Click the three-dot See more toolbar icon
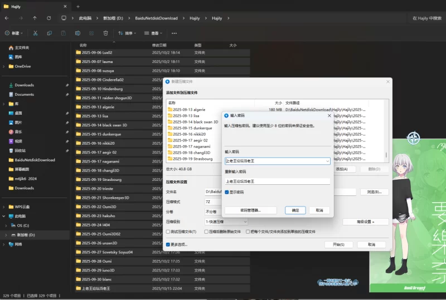Image resolution: width=446 pixels, height=300 pixels. pos(174,33)
